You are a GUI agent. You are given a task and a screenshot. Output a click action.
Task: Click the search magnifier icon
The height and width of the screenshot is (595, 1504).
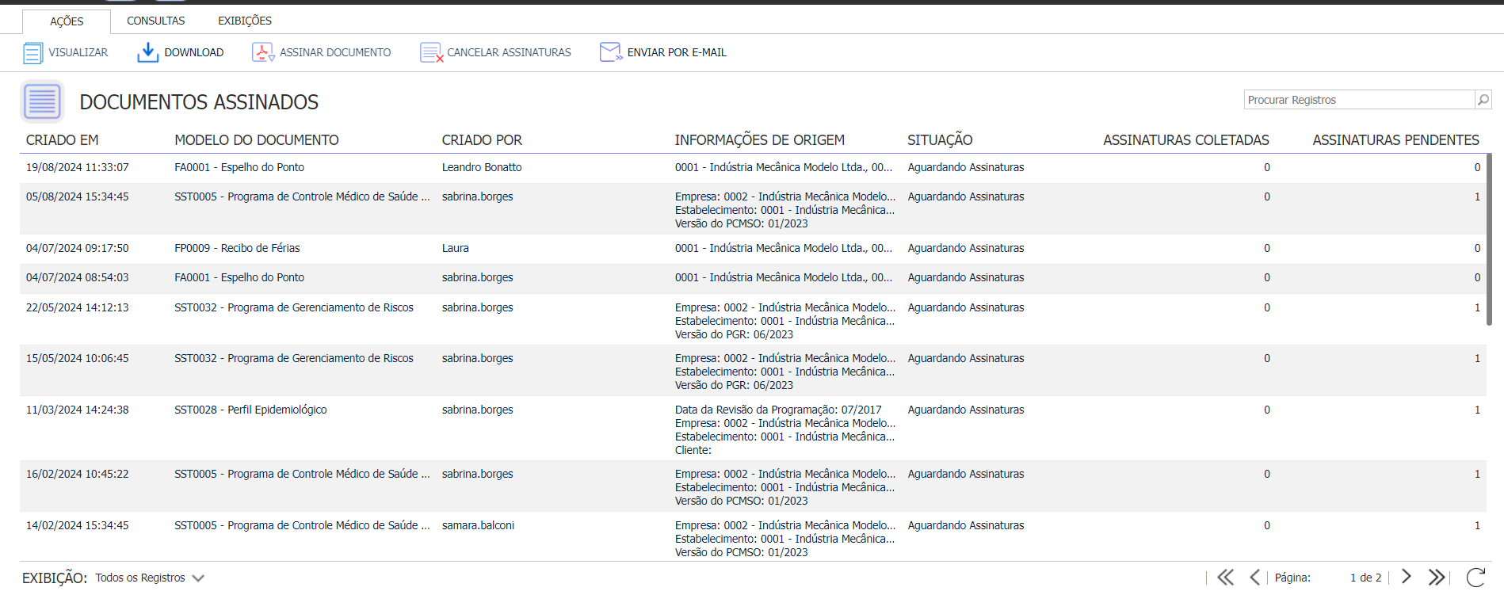tap(1483, 100)
